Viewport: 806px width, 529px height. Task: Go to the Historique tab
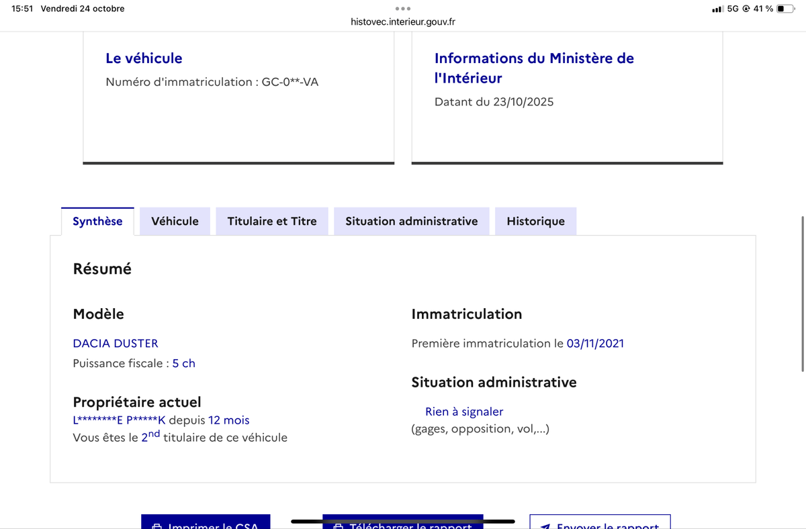[x=535, y=222]
